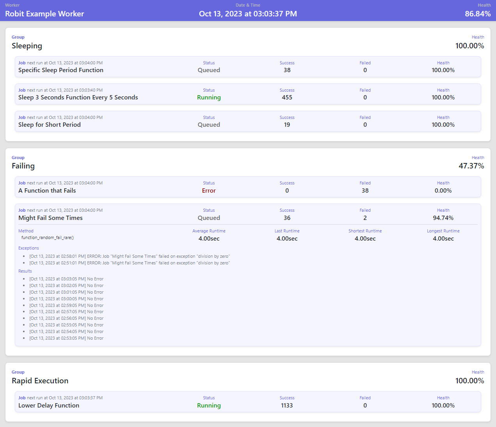
Task: Click the 02:58:01 PM division by zero exception
Action: point(129,257)
